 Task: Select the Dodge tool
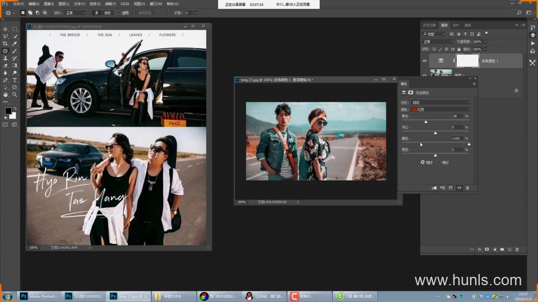point(15,73)
